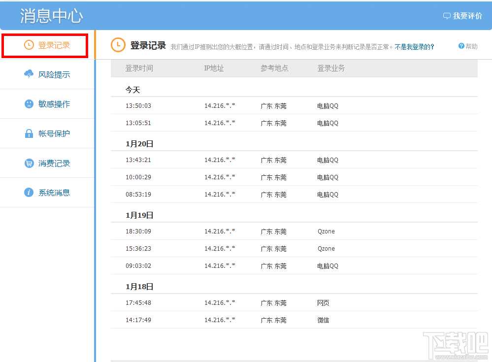Click the 登录时间 column header
The image size is (492, 362).
click(x=141, y=68)
